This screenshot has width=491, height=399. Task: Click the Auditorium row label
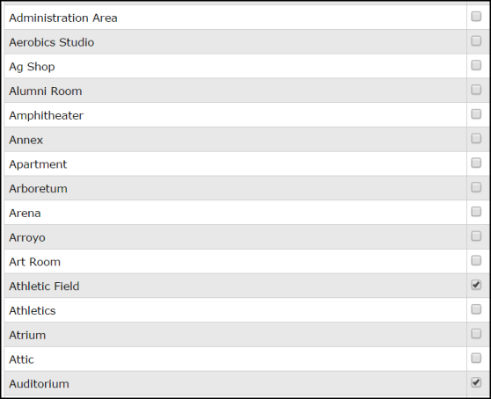pos(39,384)
